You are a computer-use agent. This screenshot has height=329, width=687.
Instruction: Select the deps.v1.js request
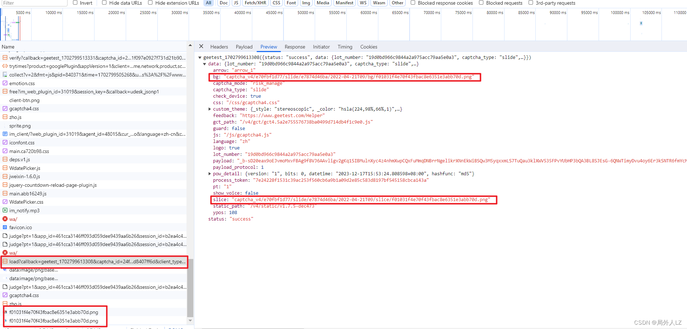93,159
